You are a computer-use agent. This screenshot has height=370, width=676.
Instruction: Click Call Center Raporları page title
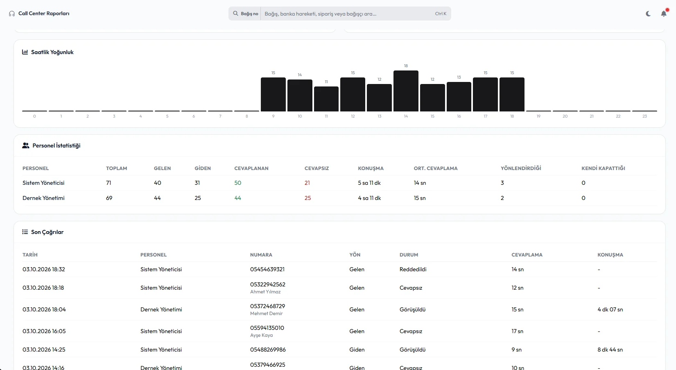click(x=44, y=14)
